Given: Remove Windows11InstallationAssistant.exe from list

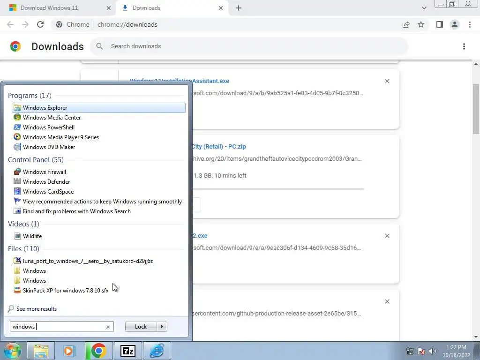Looking at the screenshot, I should click(387, 81).
